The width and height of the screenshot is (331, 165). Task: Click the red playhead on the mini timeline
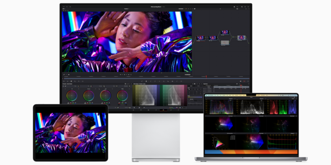pos(206,77)
